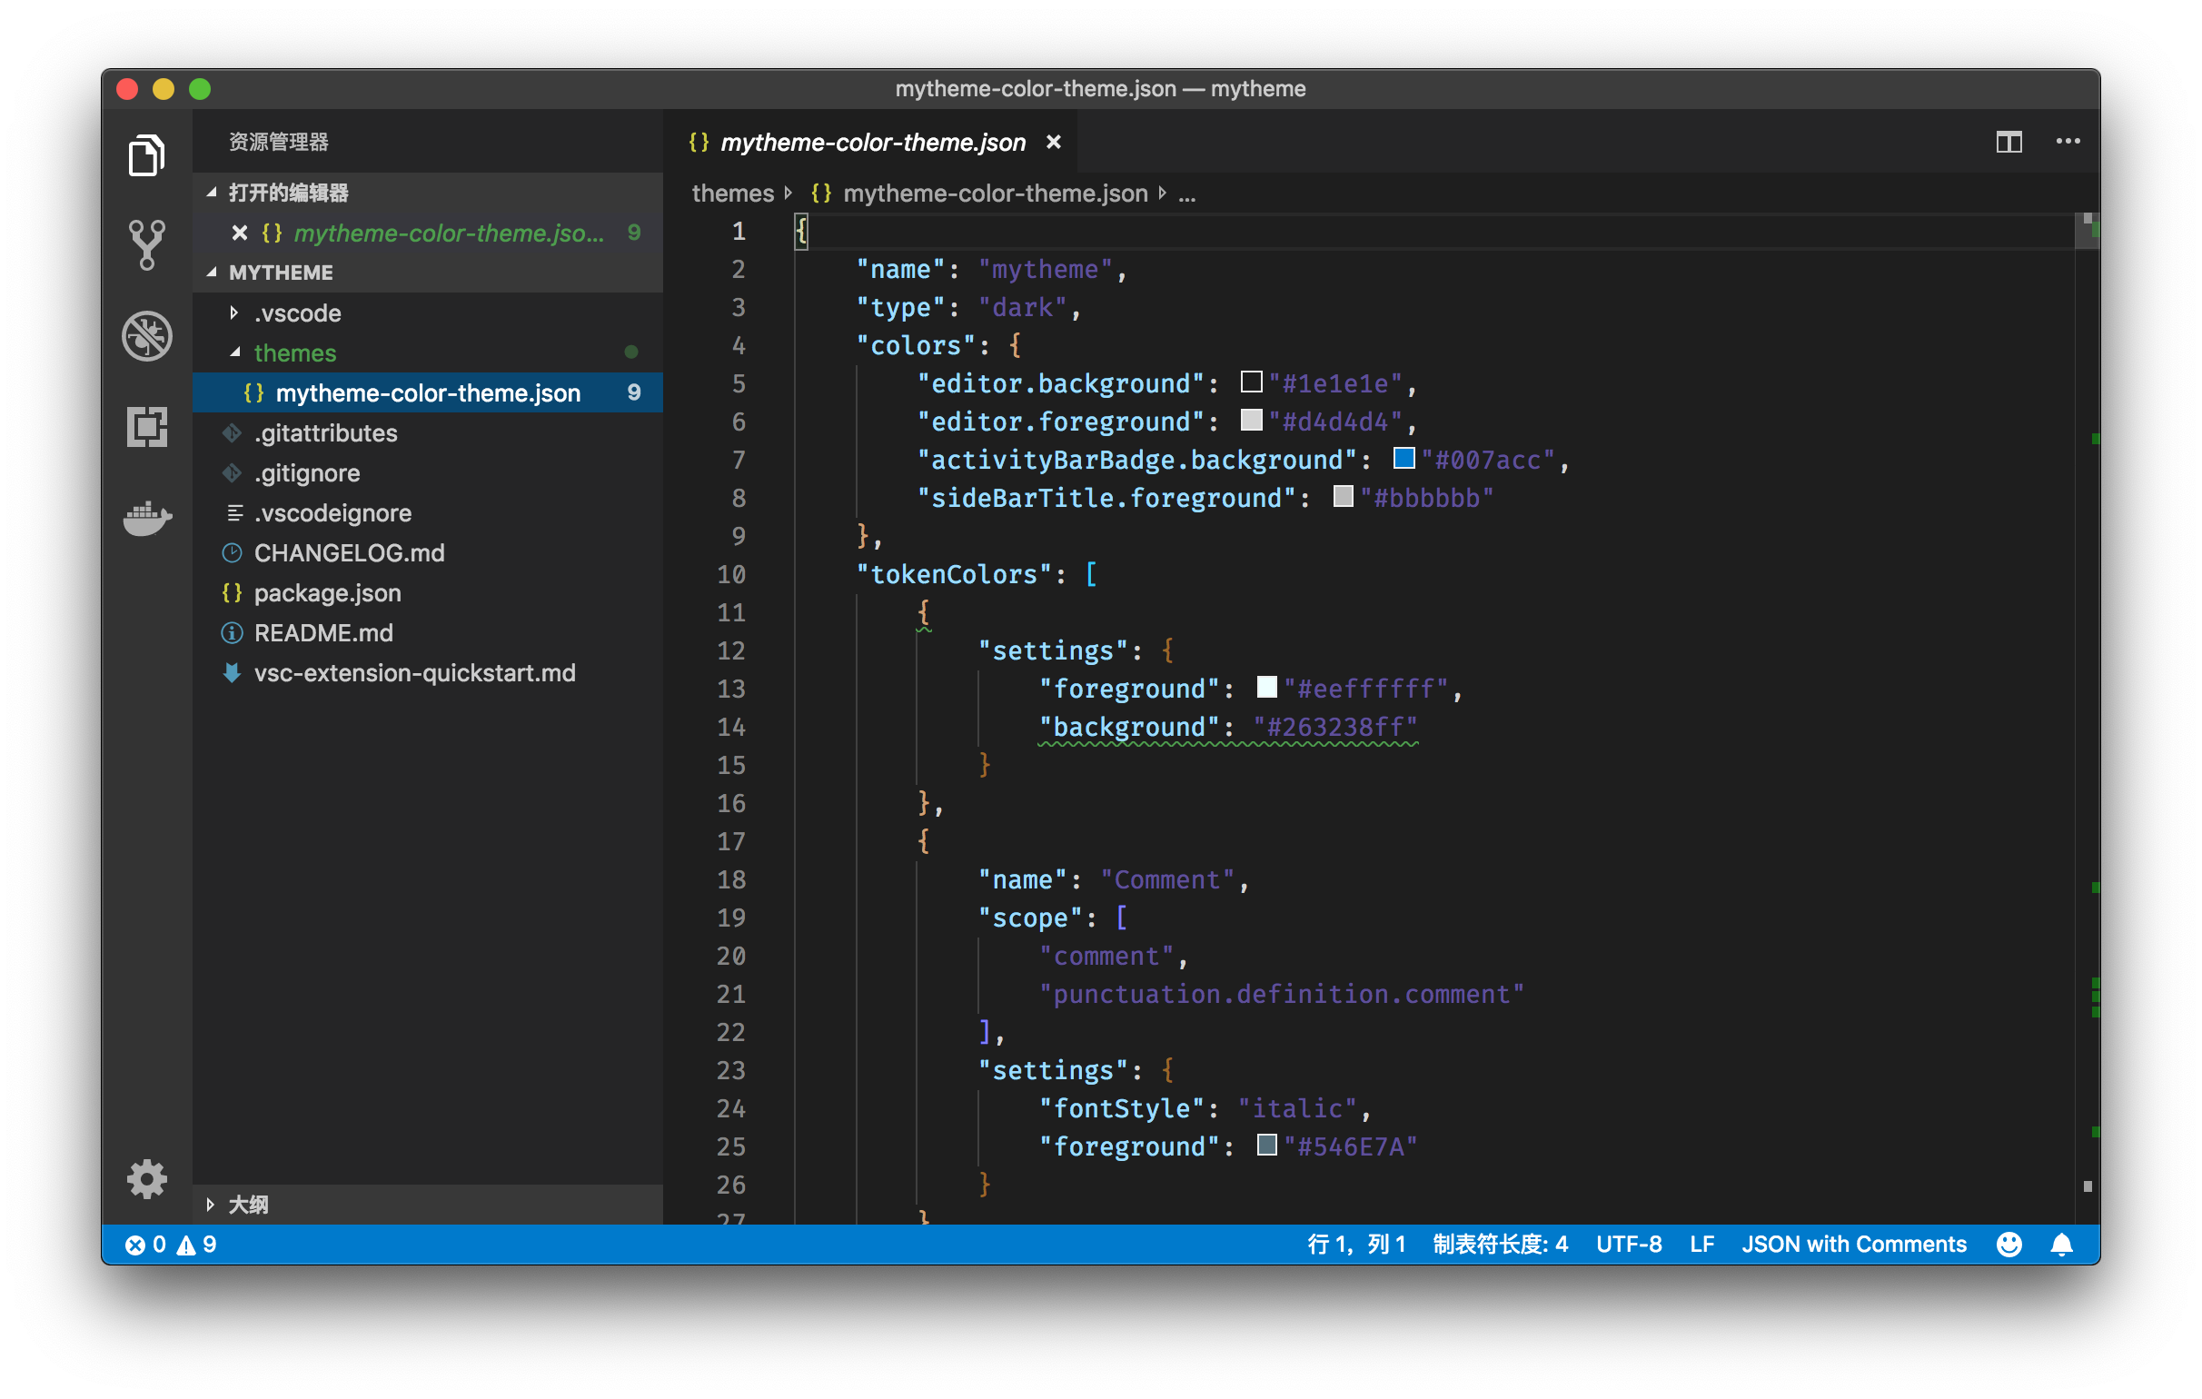Expand the .vscode folder

296,313
